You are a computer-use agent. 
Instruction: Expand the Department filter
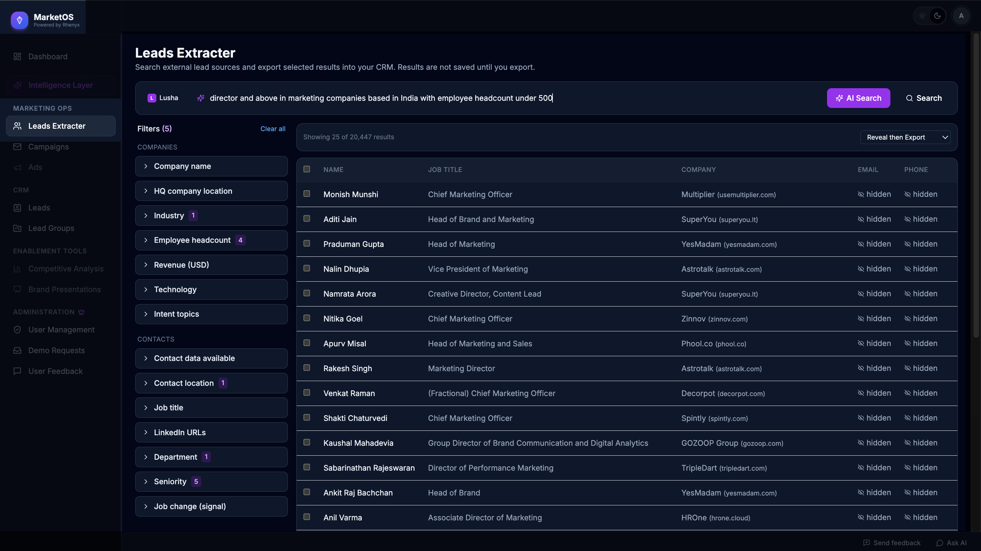pos(211,457)
